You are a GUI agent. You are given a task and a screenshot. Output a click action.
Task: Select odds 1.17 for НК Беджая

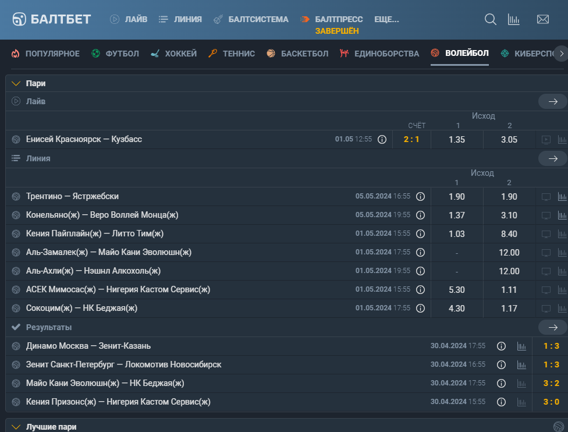click(509, 308)
